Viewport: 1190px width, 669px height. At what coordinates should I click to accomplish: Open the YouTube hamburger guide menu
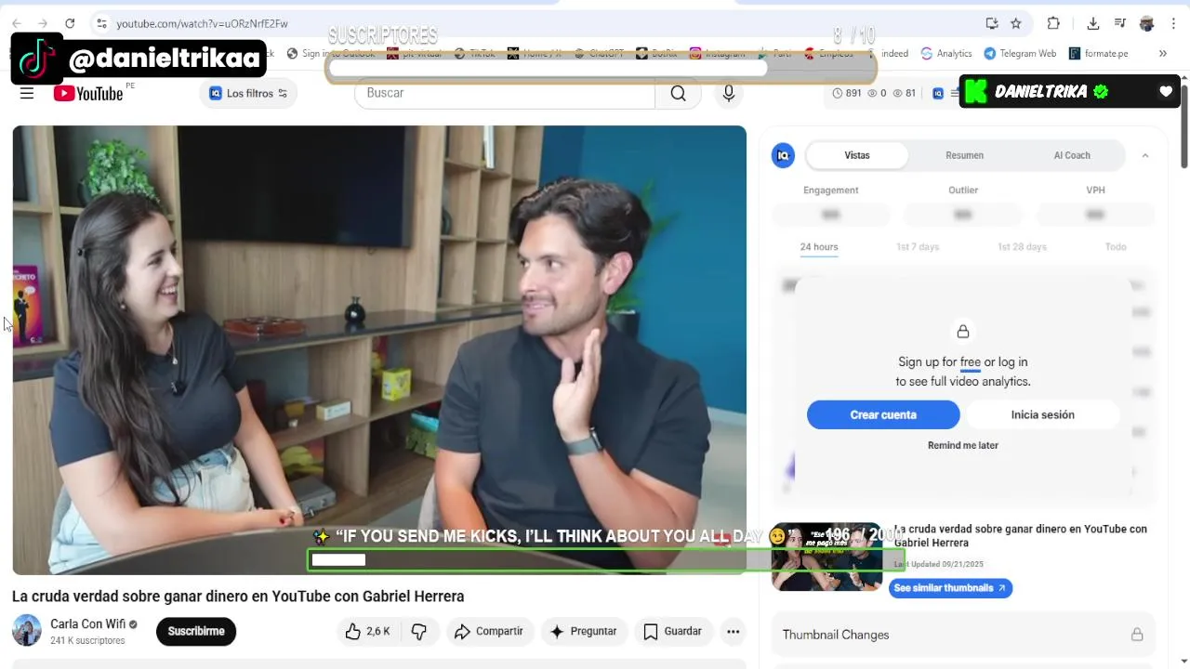click(27, 93)
